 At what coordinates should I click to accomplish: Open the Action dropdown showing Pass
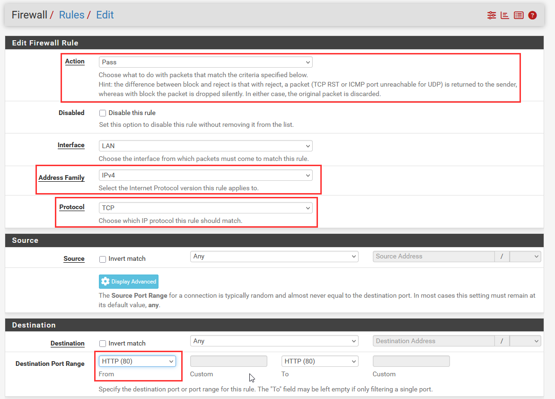pyautogui.click(x=205, y=62)
